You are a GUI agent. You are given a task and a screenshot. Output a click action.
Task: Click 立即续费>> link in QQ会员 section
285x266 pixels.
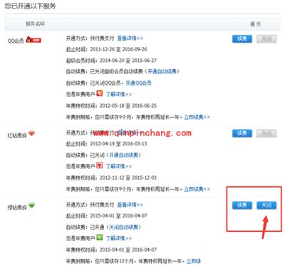(197, 117)
